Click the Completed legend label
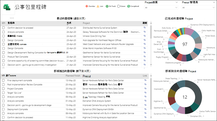This screenshot has height=121, width=217. pyautogui.click(x=135, y=6)
